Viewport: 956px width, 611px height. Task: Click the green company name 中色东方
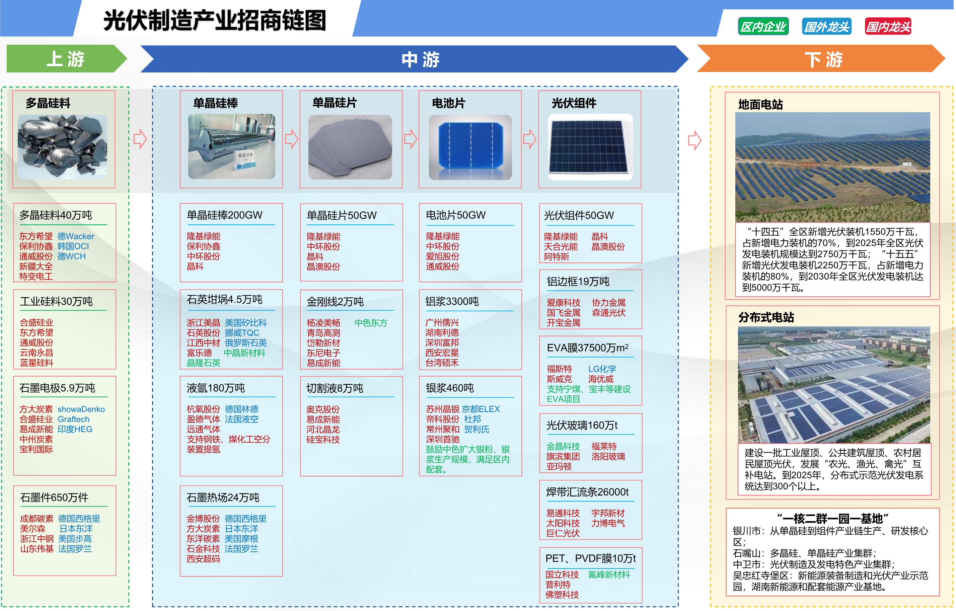370,323
